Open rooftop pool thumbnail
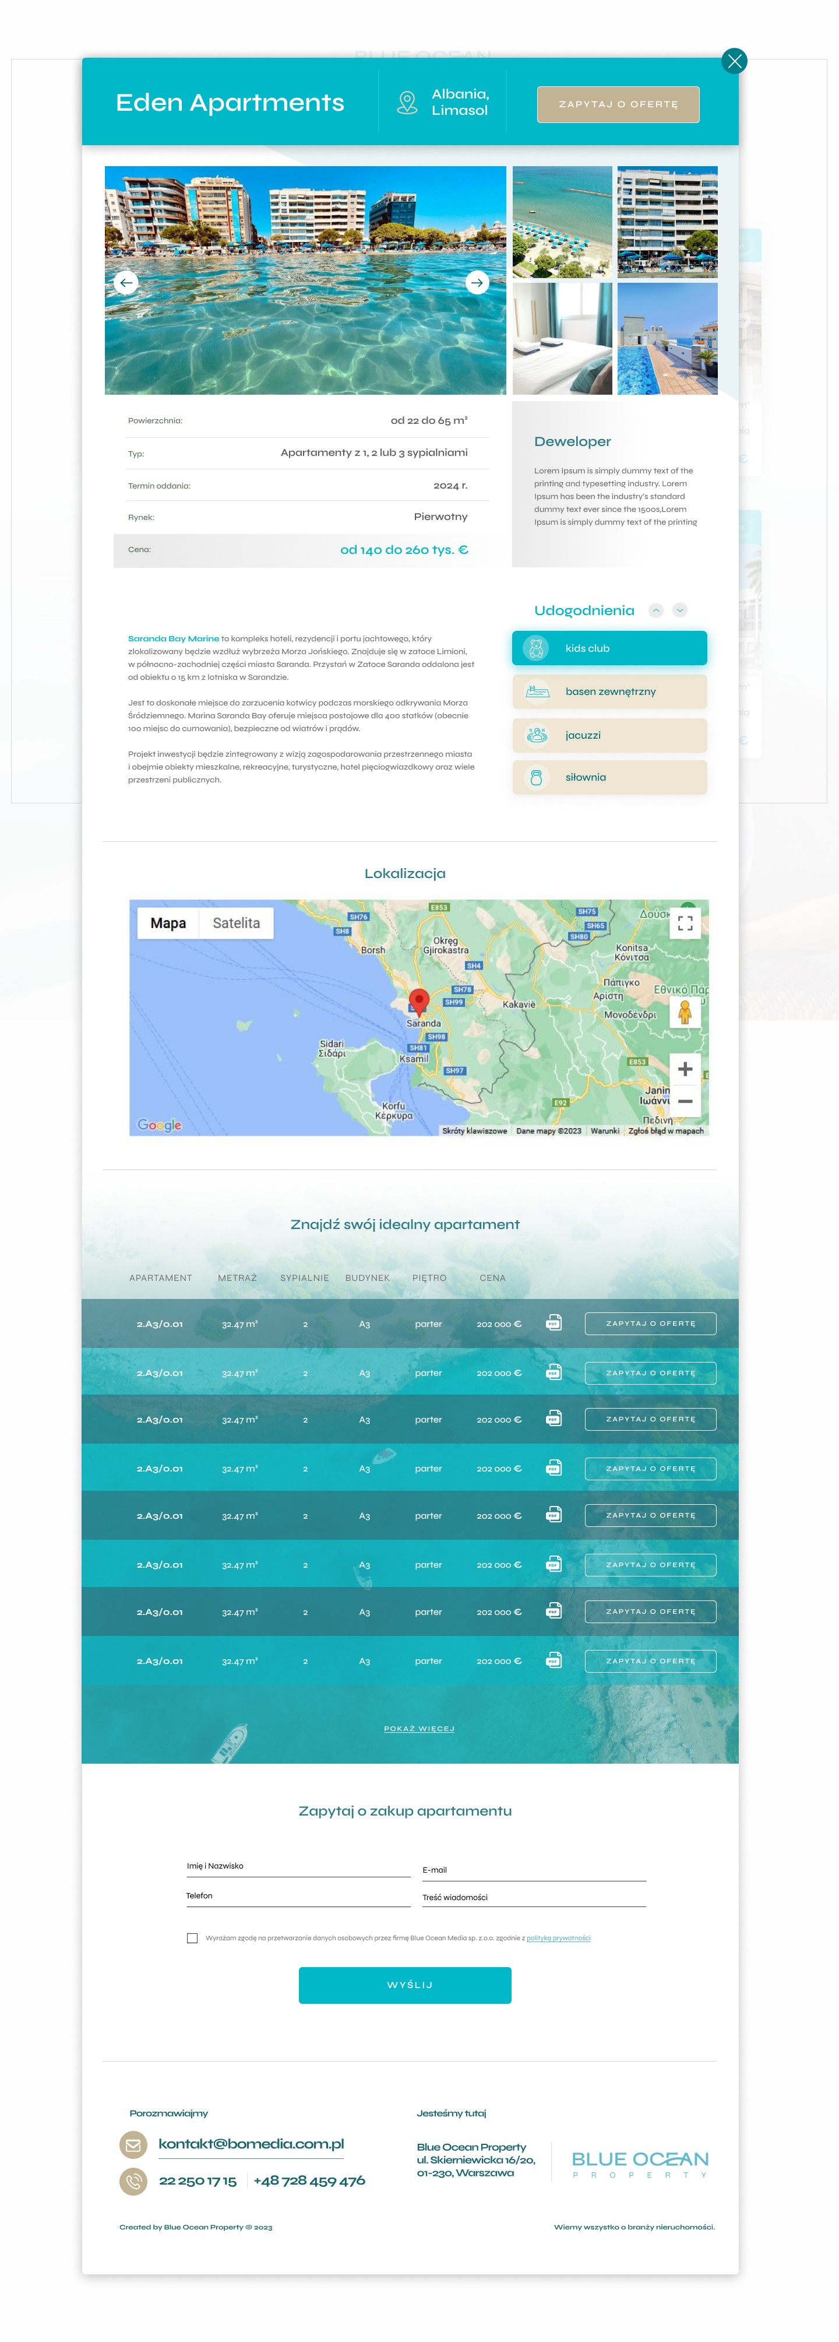The height and width of the screenshot is (2342, 839). [667, 338]
